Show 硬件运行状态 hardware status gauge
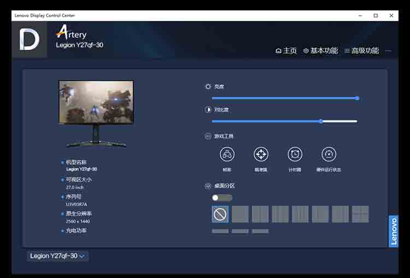 (x=329, y=154)
